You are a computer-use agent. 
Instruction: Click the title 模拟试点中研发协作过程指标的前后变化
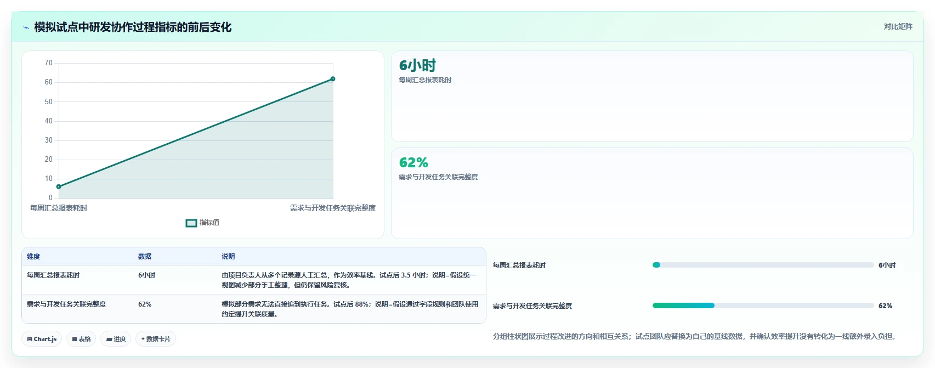tap(133, 27)
